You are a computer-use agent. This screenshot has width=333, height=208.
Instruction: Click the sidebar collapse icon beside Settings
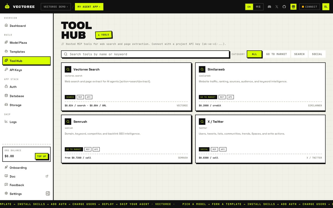pyautogui.click(x=48, y=193)
